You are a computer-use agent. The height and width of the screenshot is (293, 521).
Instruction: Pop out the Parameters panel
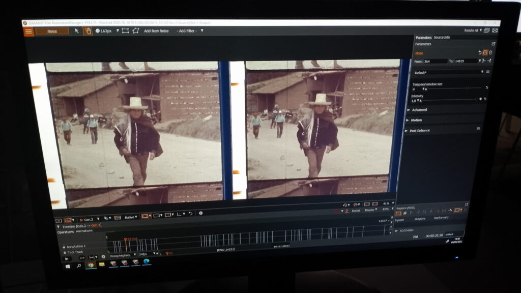493,44
